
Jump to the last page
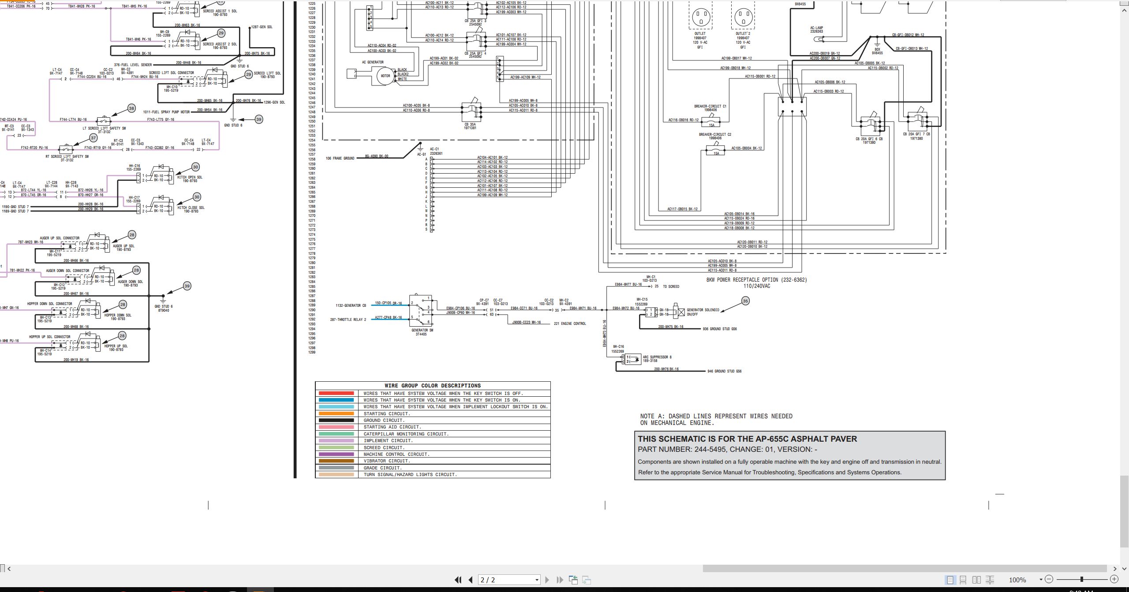point(560,580)
